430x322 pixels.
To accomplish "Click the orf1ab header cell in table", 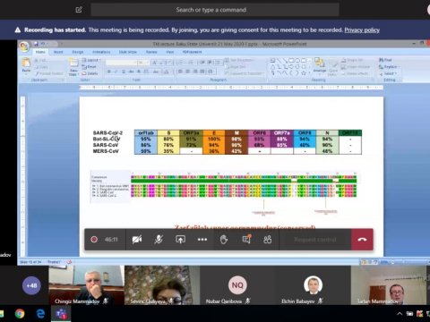I will (x=146, y=132).
